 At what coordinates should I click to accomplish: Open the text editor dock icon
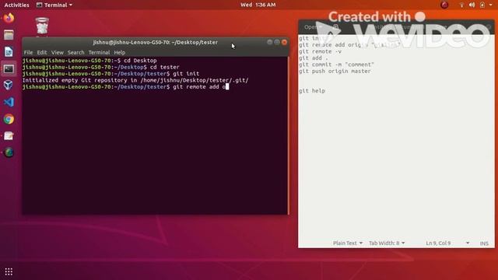point(9,136)
